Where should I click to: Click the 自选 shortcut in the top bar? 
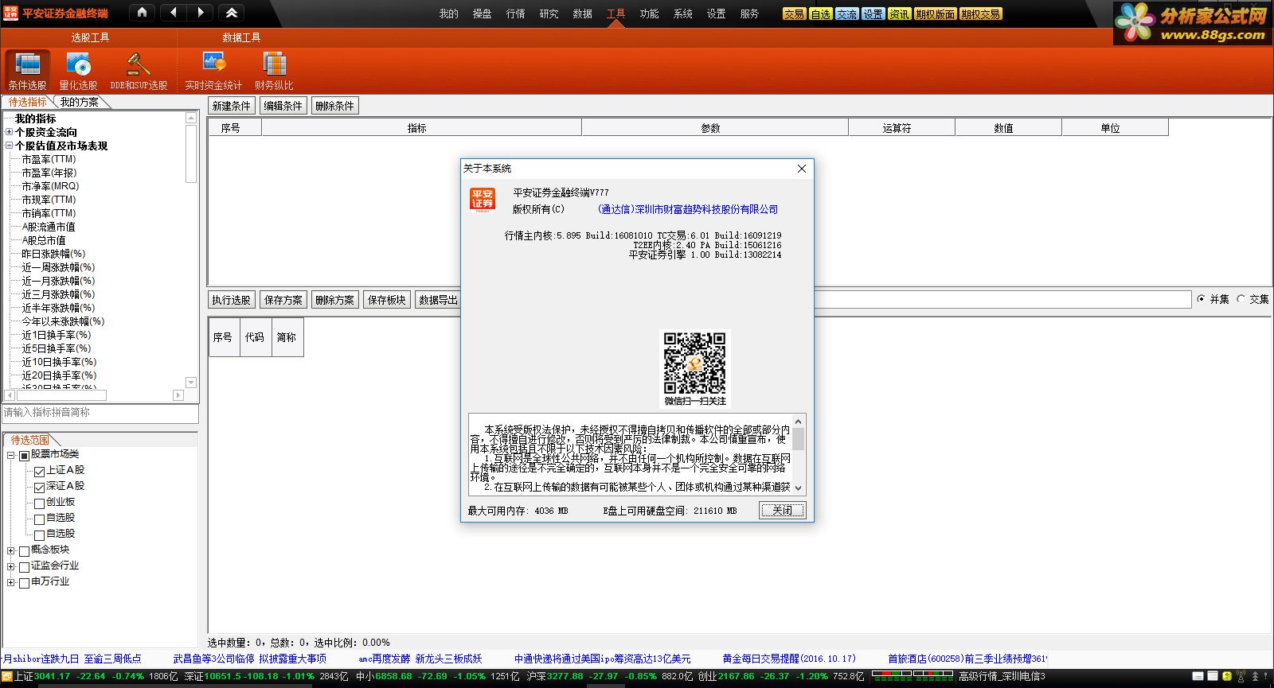[820, 14]
